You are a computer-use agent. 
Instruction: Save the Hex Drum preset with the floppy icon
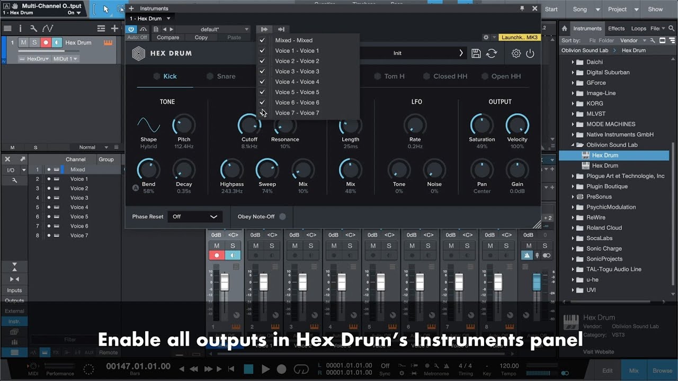[476, 53]
